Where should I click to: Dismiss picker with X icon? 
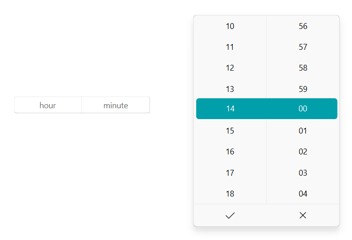(x=303, y=216)
